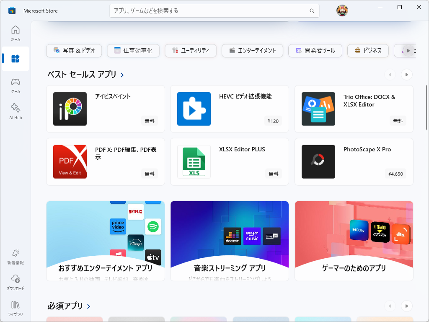Open the 音楽ストリーミング アプリ banner

pyautogui.click(x=229, y=240)
